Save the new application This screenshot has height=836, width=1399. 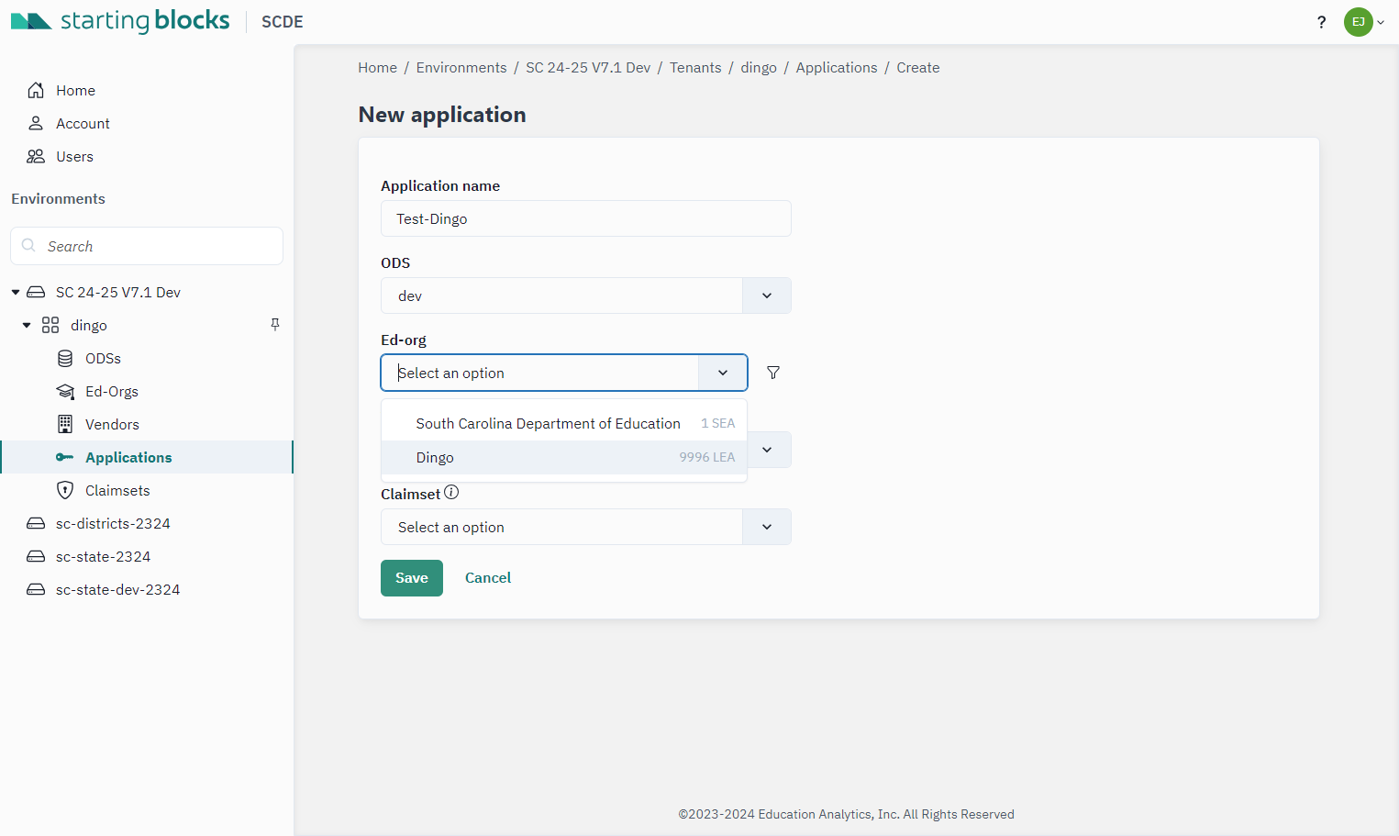[412, 578]
